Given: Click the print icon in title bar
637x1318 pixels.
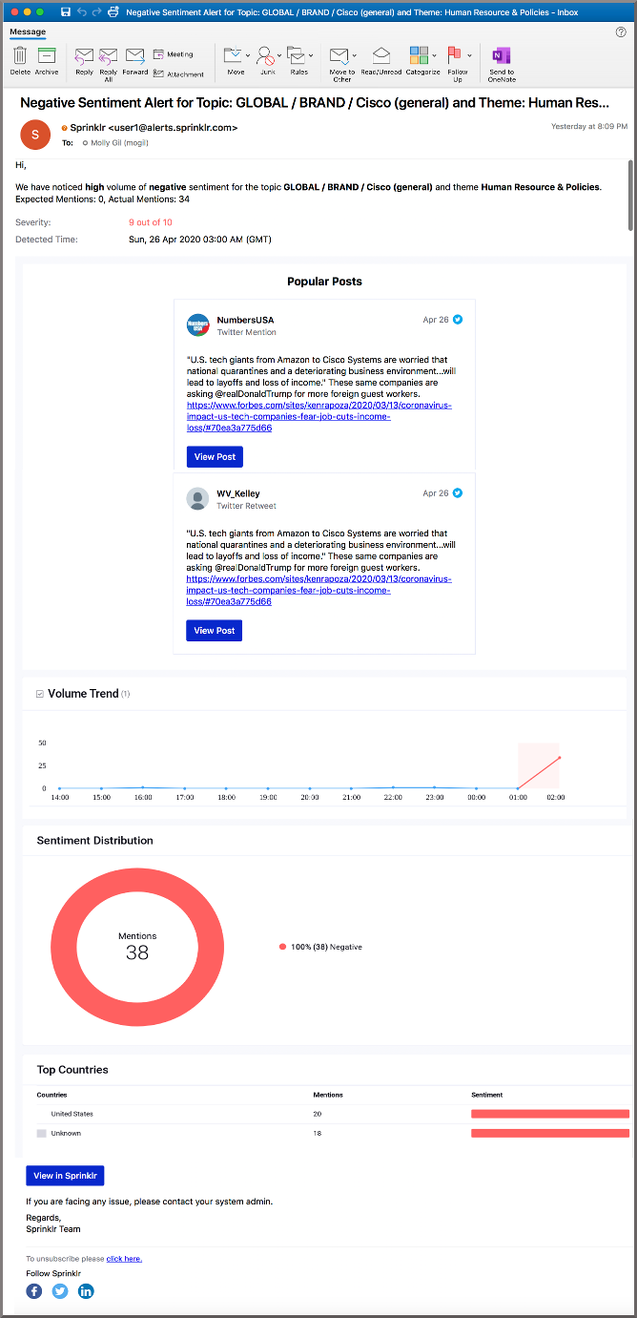Looking at the screenshot, I should pyautogui.click(x=113, y=12).
